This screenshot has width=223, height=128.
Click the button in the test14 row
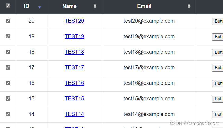pyautogui.click(x=218, y=115)
